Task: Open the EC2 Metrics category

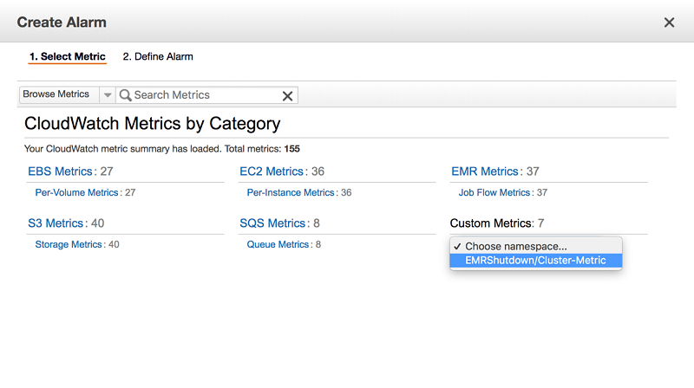Action: pos(272,171)
